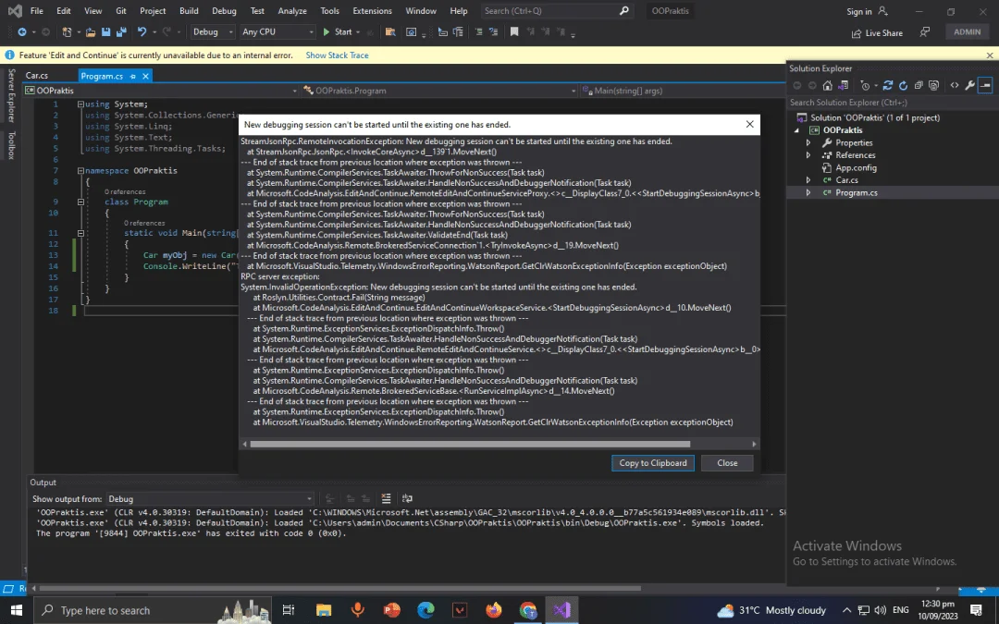This screenshot has width=999, height=624.
Task: Open the OOPraktis project navigation dropdown
Action: tap(161, 91)
